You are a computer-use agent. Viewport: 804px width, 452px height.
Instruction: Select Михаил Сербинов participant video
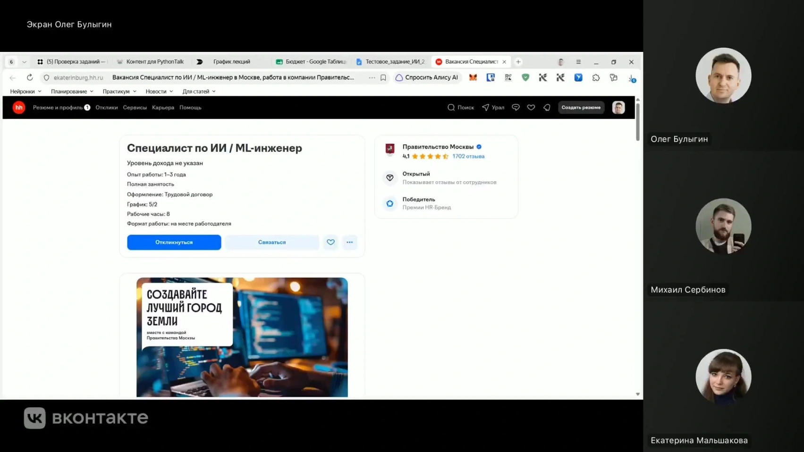pyautogui.click(x=723, y=226)
